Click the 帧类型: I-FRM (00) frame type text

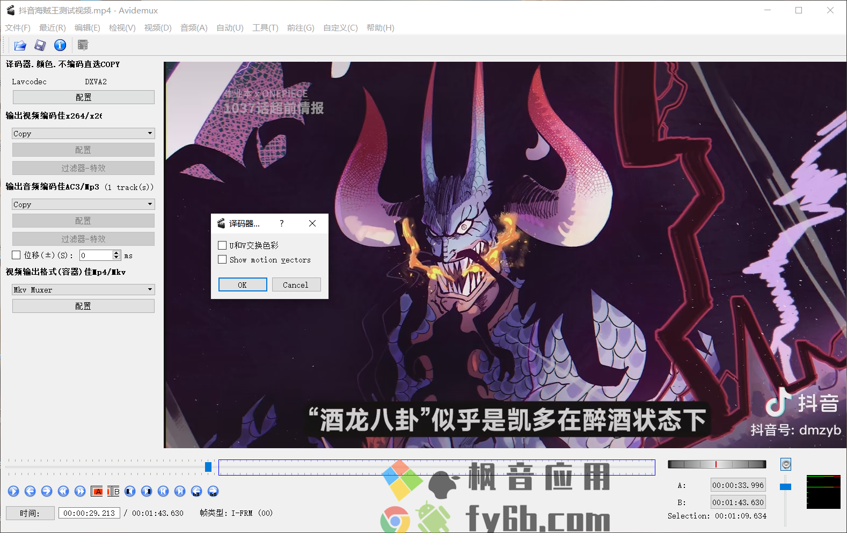tap(236, 513)
